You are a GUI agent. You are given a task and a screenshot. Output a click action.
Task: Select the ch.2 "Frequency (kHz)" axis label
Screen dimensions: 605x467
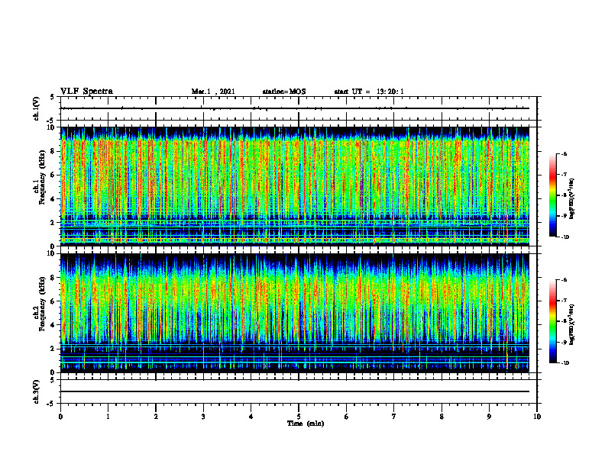pyautogui.click(x=42, y=304)
